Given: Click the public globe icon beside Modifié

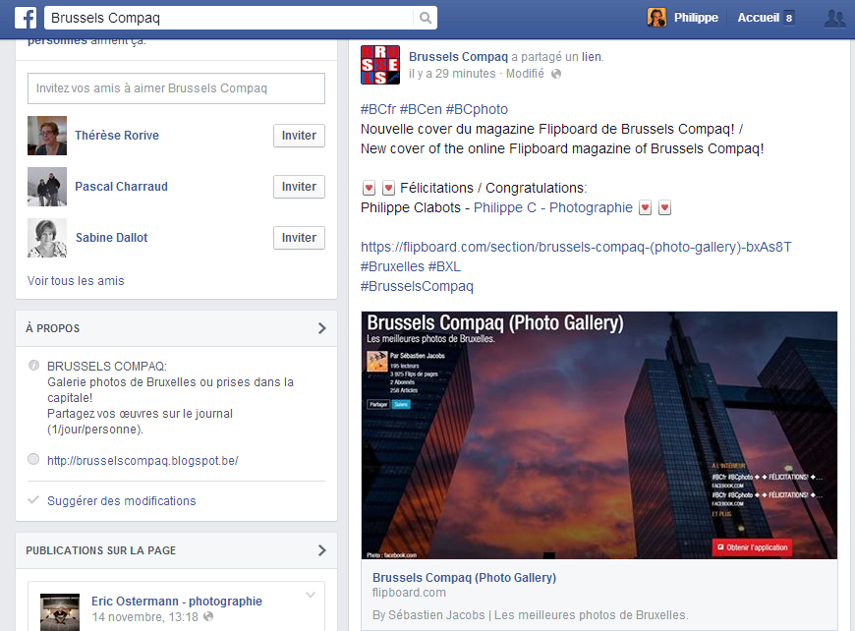Looking at the screenshot, I should (x=555, y=74).
